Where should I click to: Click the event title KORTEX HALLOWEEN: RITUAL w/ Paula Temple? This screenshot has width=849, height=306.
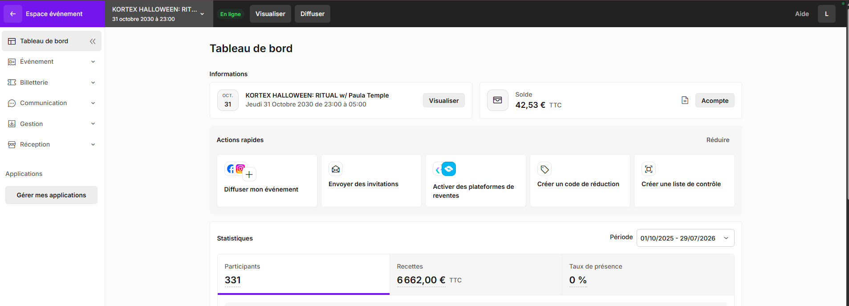coord(317,95)
